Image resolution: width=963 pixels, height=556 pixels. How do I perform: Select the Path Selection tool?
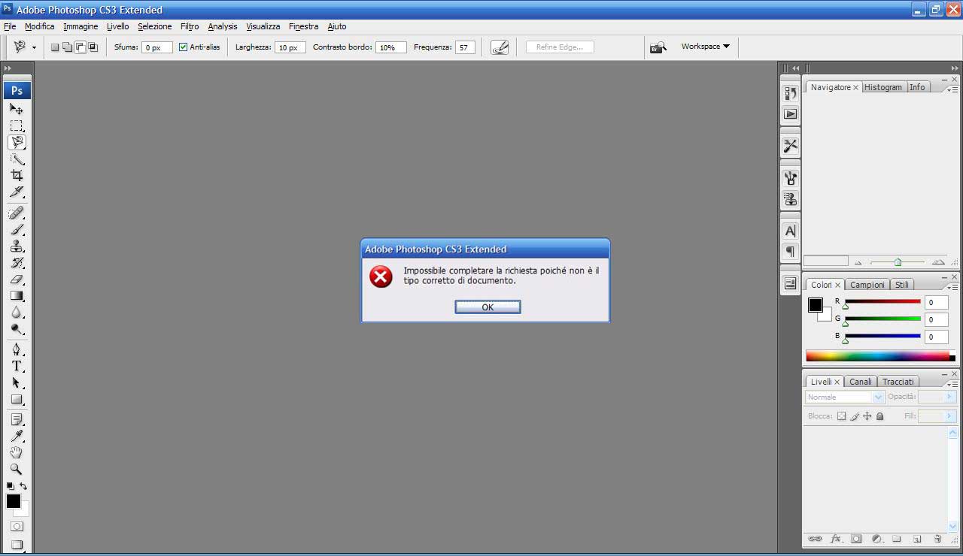[x=17, y=382]
